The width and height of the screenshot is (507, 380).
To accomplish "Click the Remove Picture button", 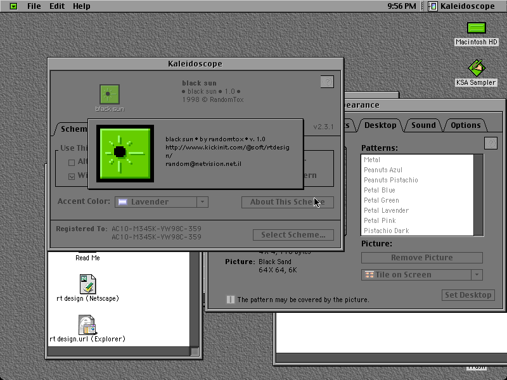I will [x=422, y=258].
